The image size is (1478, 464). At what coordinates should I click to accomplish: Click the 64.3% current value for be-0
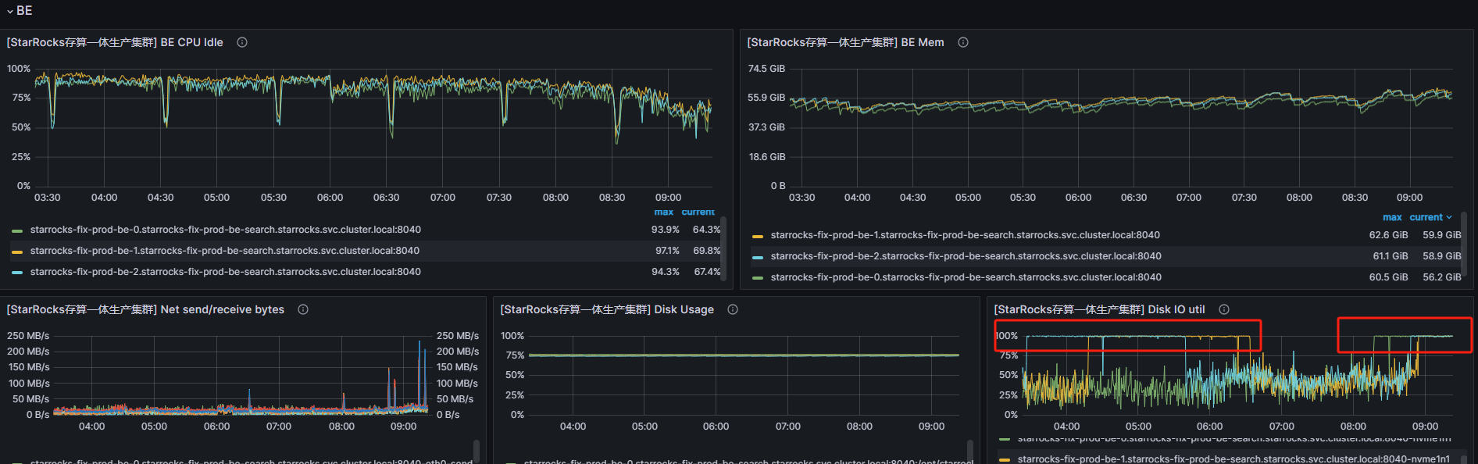[706, 230]
